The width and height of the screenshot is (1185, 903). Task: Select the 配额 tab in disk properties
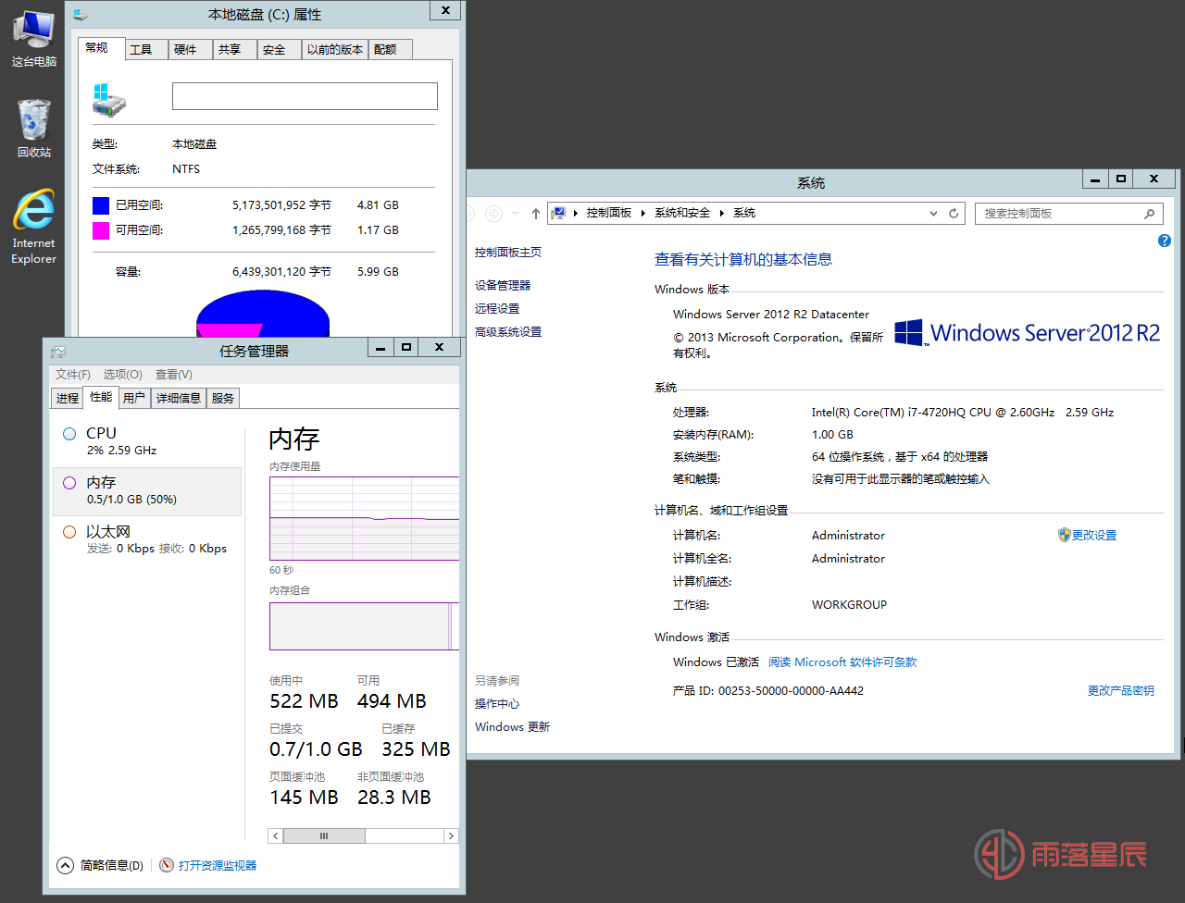390,50
